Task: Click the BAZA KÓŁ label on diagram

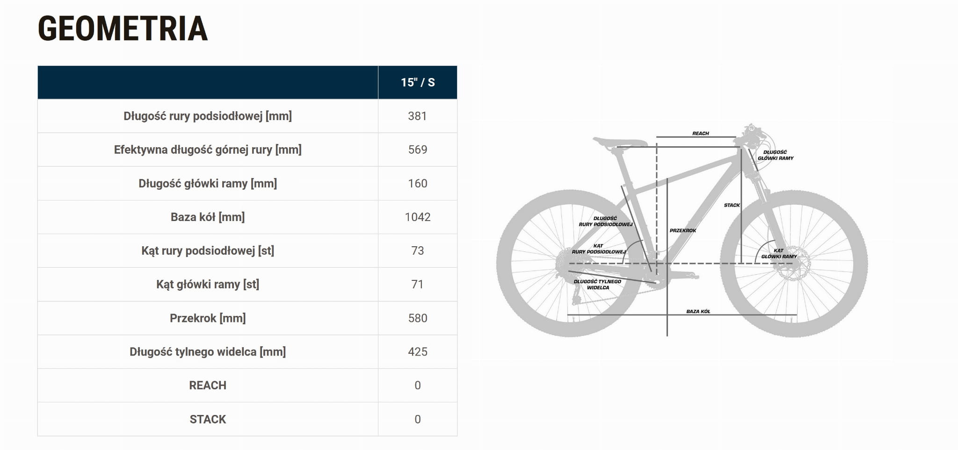Action: pos(698,311)
